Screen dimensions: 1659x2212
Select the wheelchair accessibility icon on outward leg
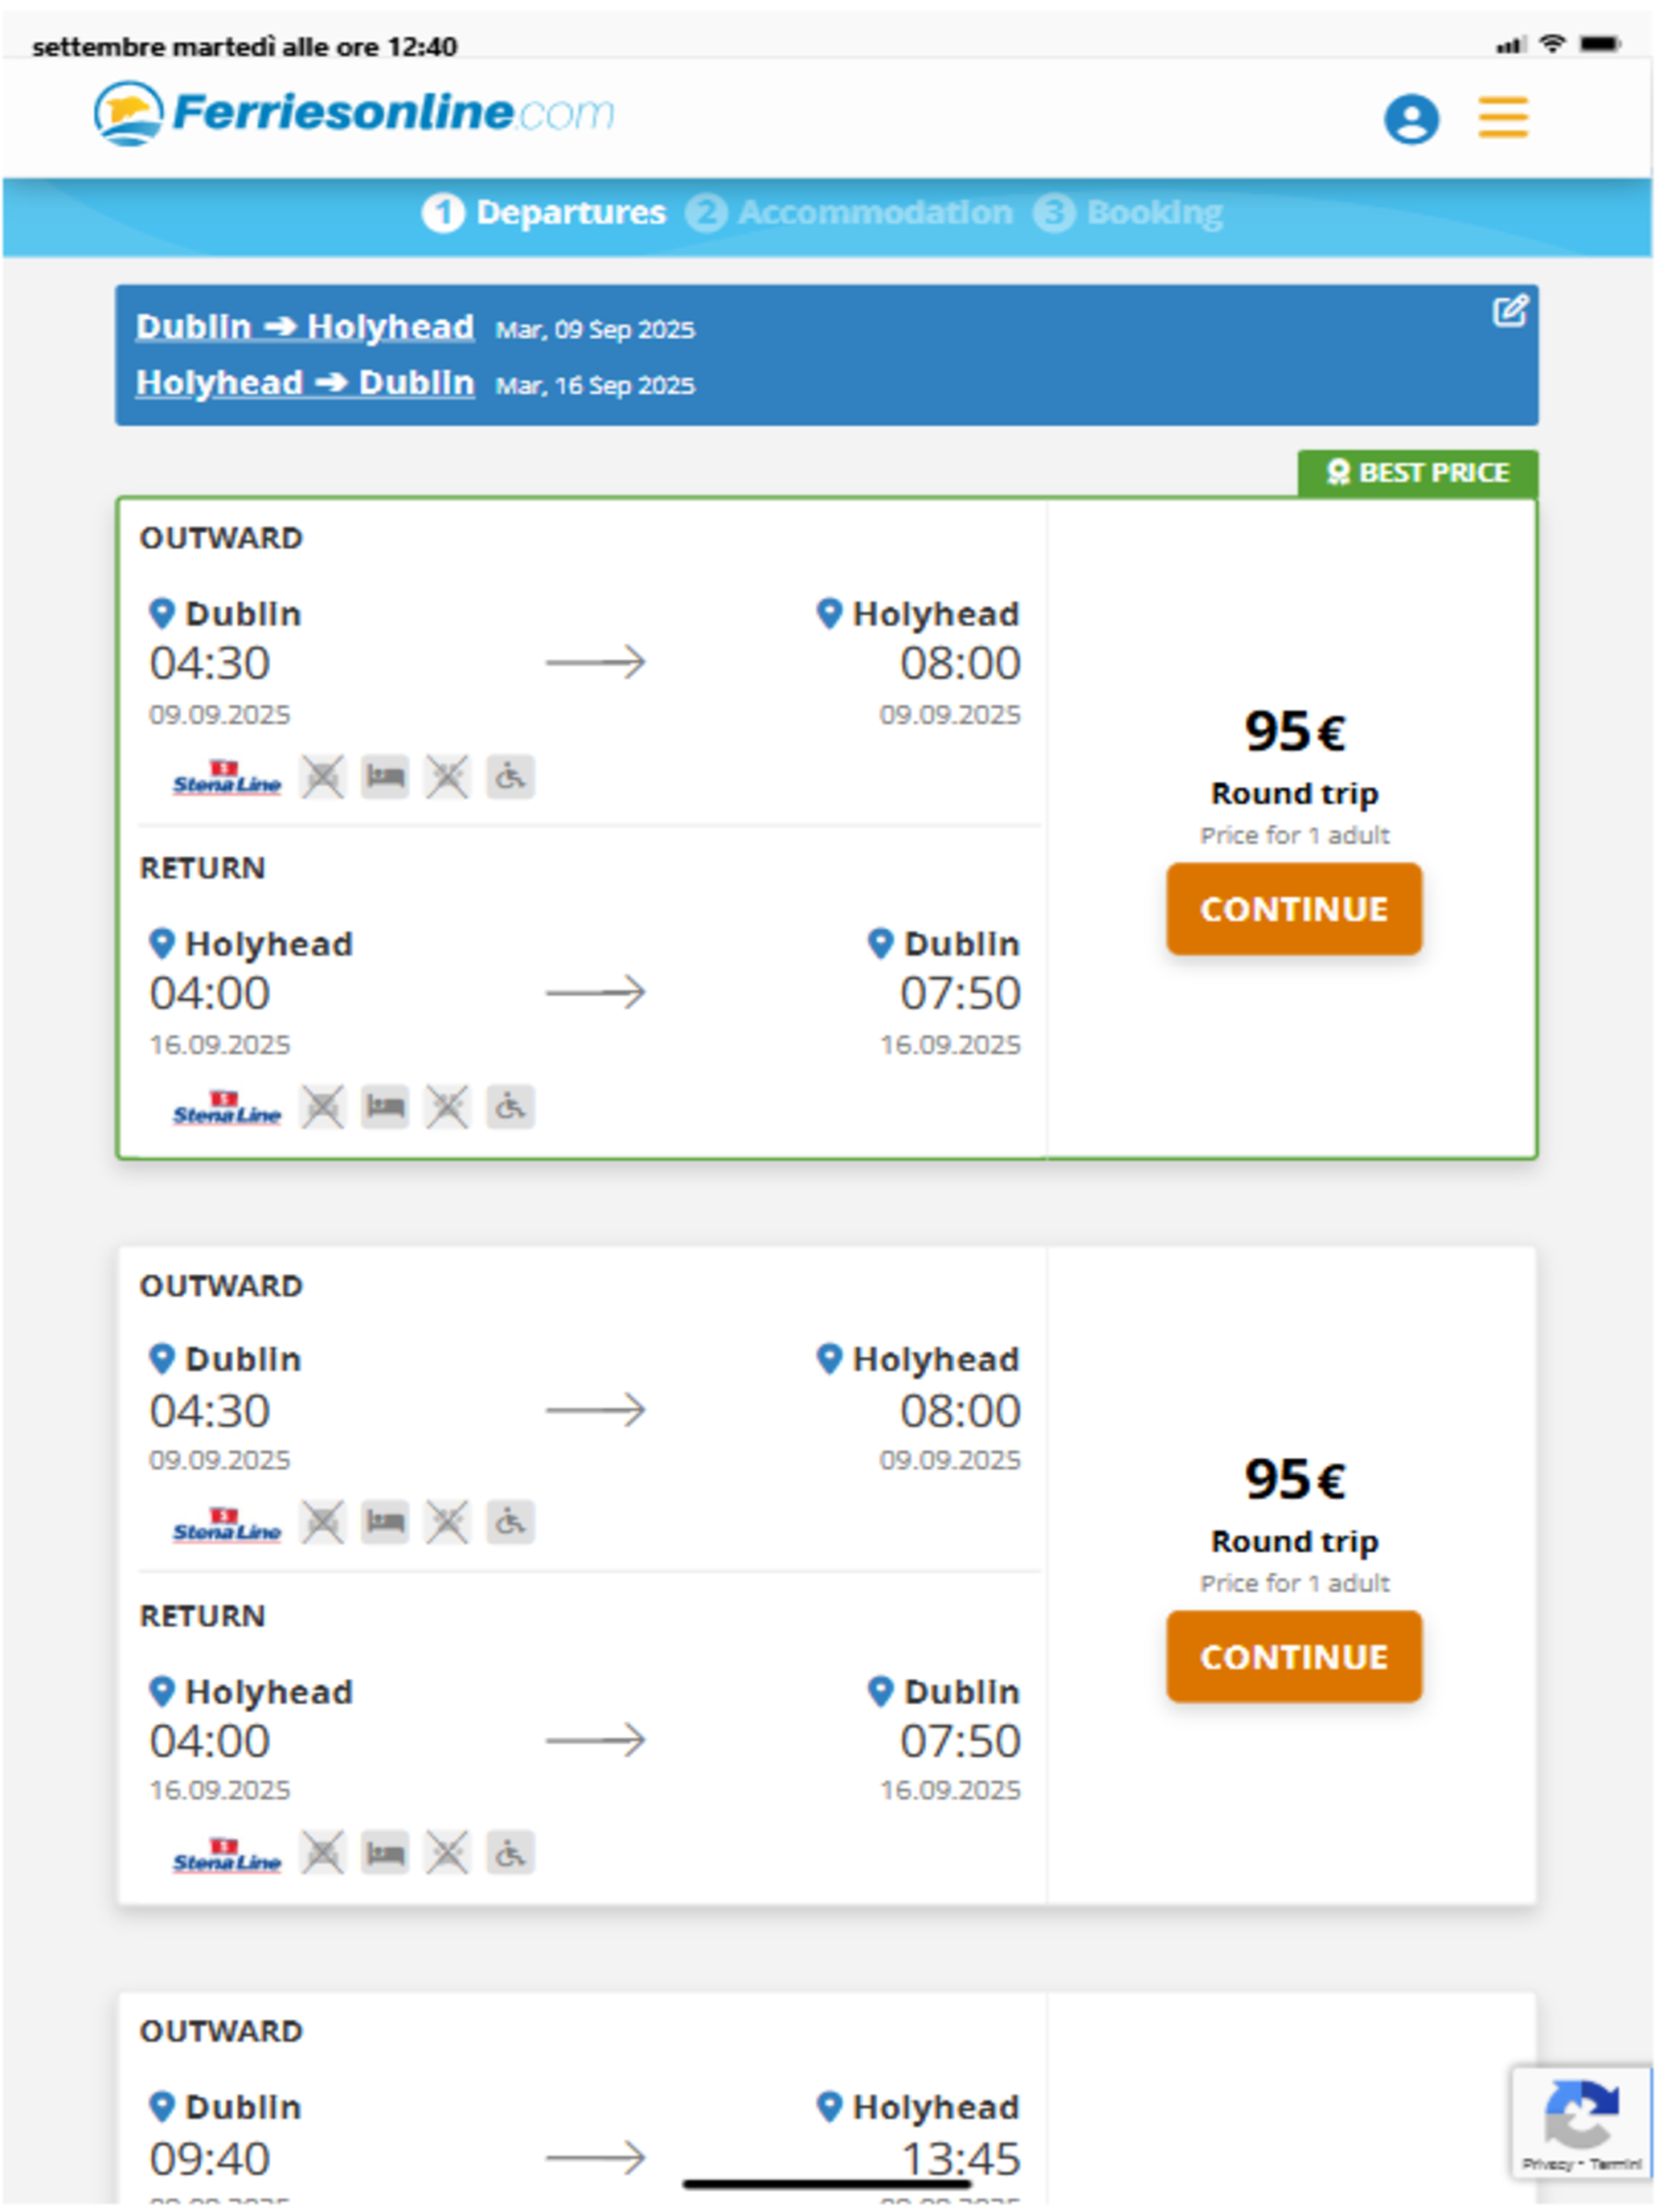coord(509,777)
